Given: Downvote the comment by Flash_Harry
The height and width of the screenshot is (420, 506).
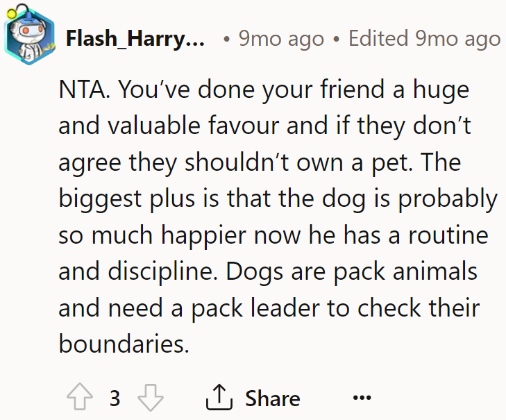Looking at the screenshot, I should point(151,397).
